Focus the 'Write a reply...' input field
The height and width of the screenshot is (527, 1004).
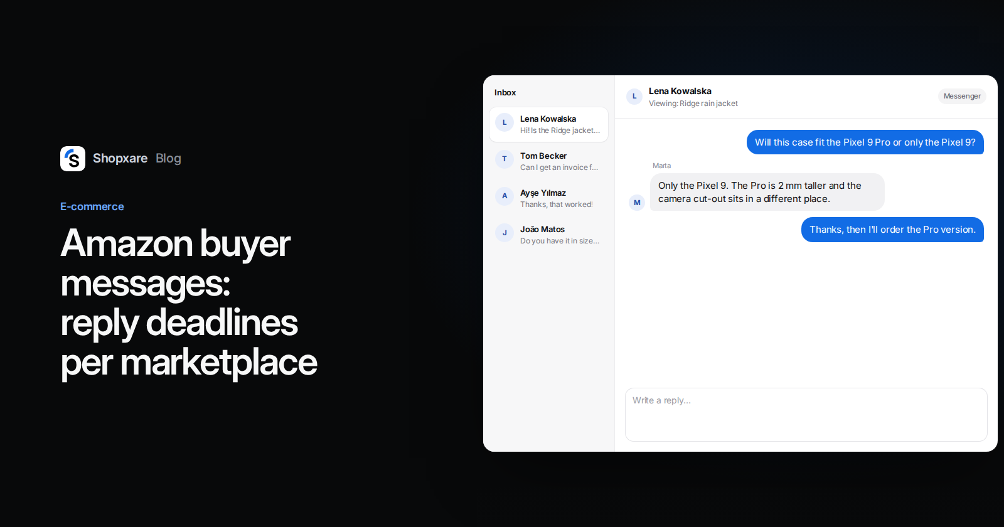point(806,415)
